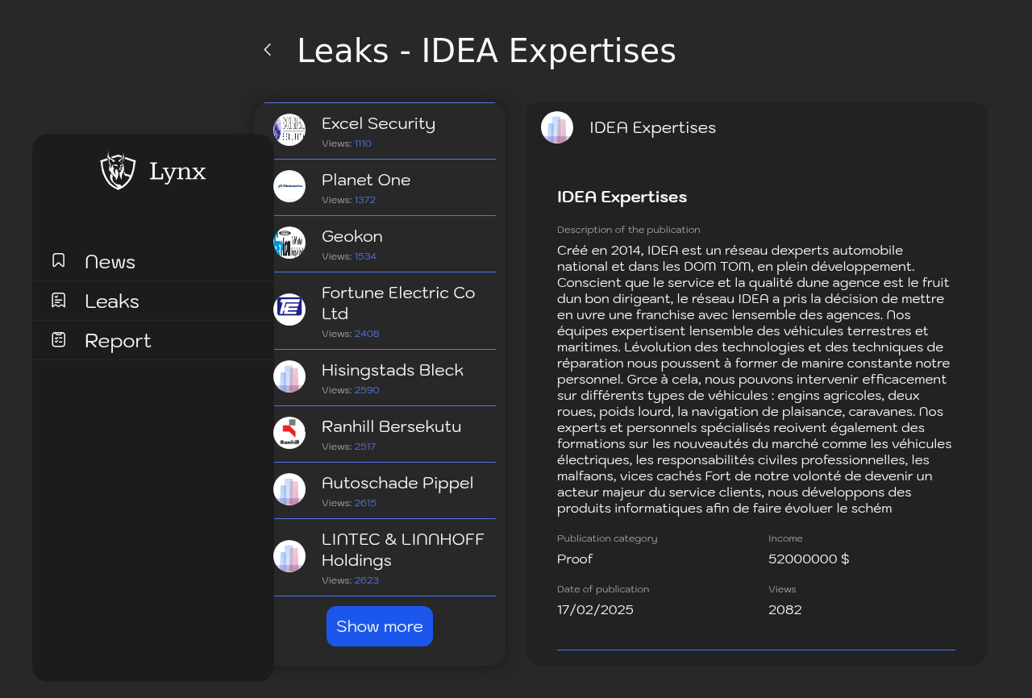Click views count 1372 under Planet One
1032x698 pixels.
coord(365,200)
